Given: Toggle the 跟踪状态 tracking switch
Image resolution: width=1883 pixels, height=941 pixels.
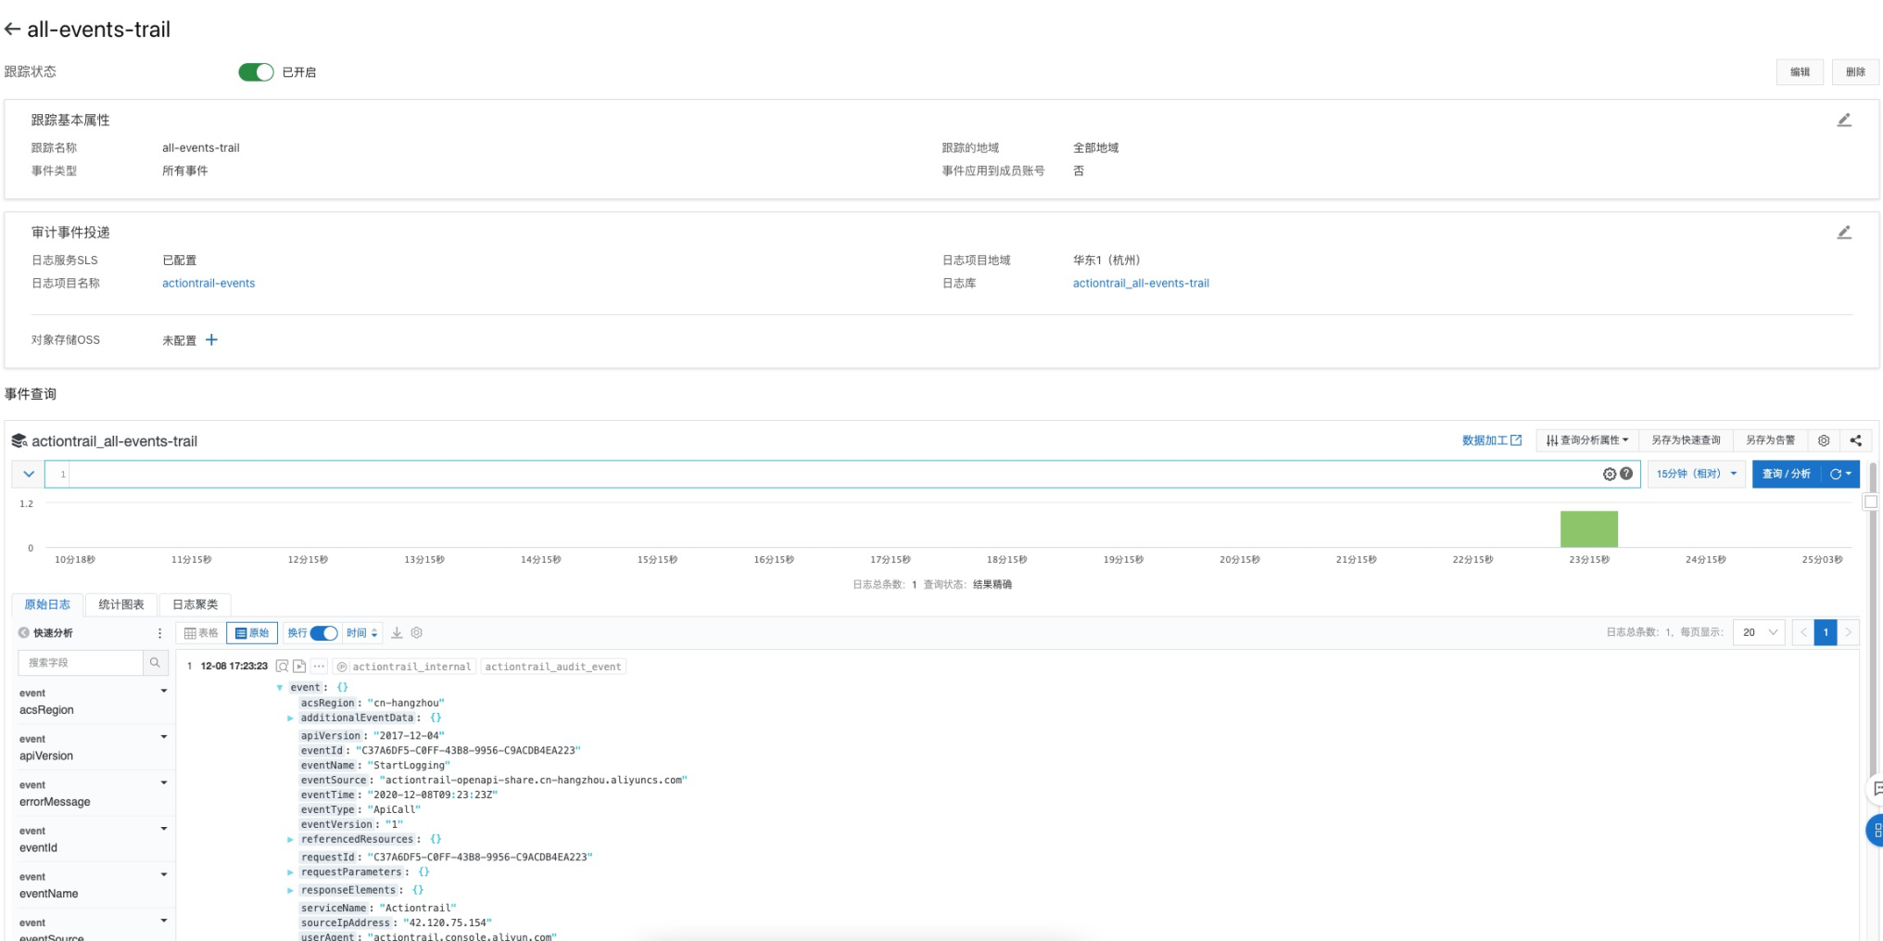Looking at the screenshot, I should coord(256,72).
